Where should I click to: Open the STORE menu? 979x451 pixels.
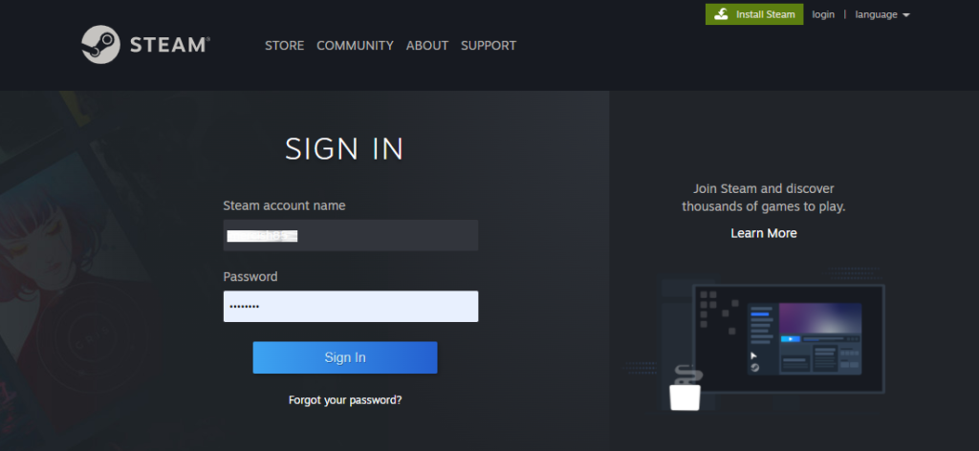(x=284, y=45)
